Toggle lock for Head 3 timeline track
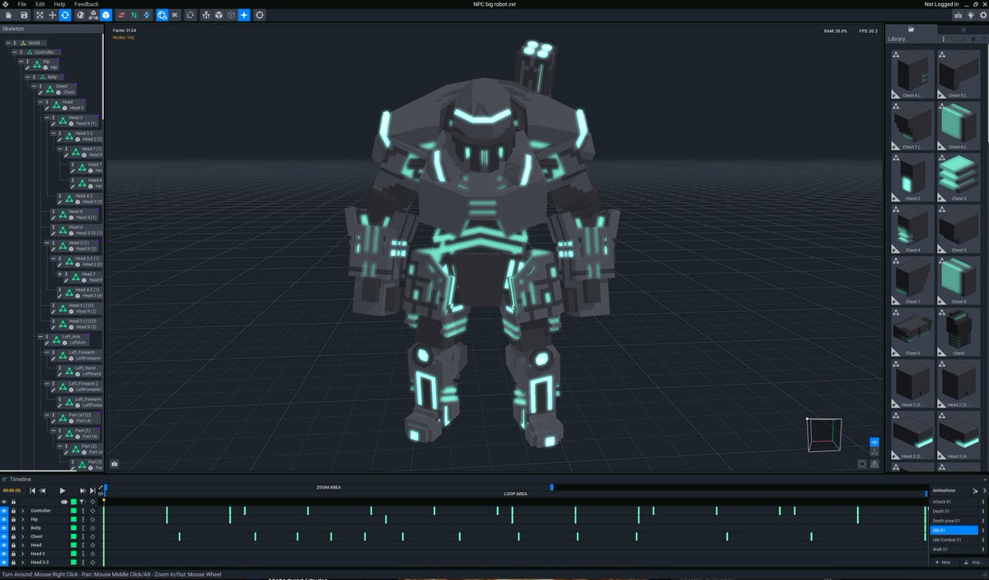Image resolution: width=989 pixels, height=580 pixels. (13, 554)
